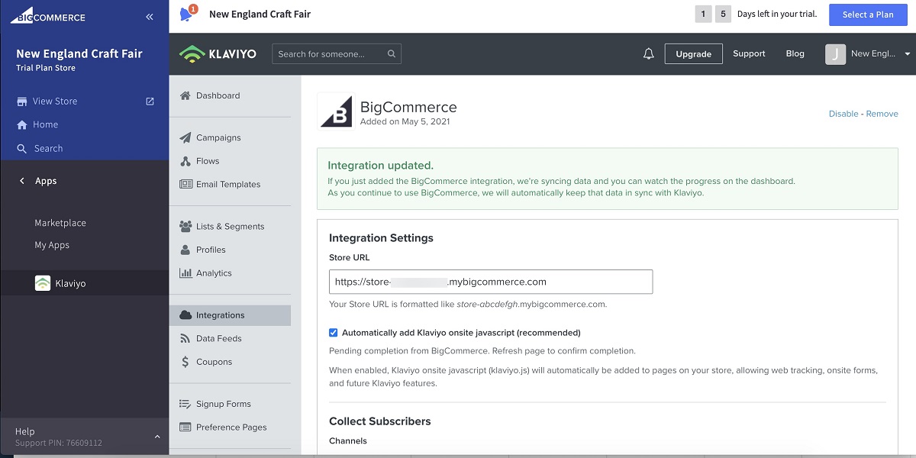Click the Select a Plan button
This screenshot has height=458, width=916.
coord(867,15)
